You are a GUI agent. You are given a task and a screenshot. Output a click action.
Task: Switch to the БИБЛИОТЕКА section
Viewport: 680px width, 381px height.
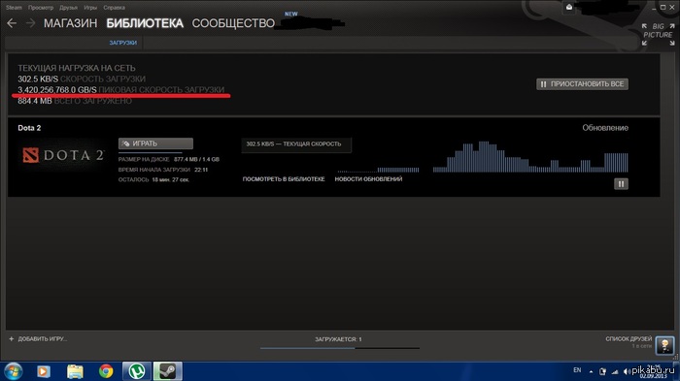point(145,23)
